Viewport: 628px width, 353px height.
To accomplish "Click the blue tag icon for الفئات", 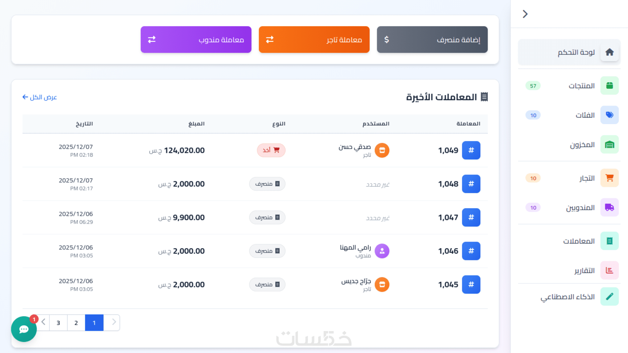I will (609, 115).
